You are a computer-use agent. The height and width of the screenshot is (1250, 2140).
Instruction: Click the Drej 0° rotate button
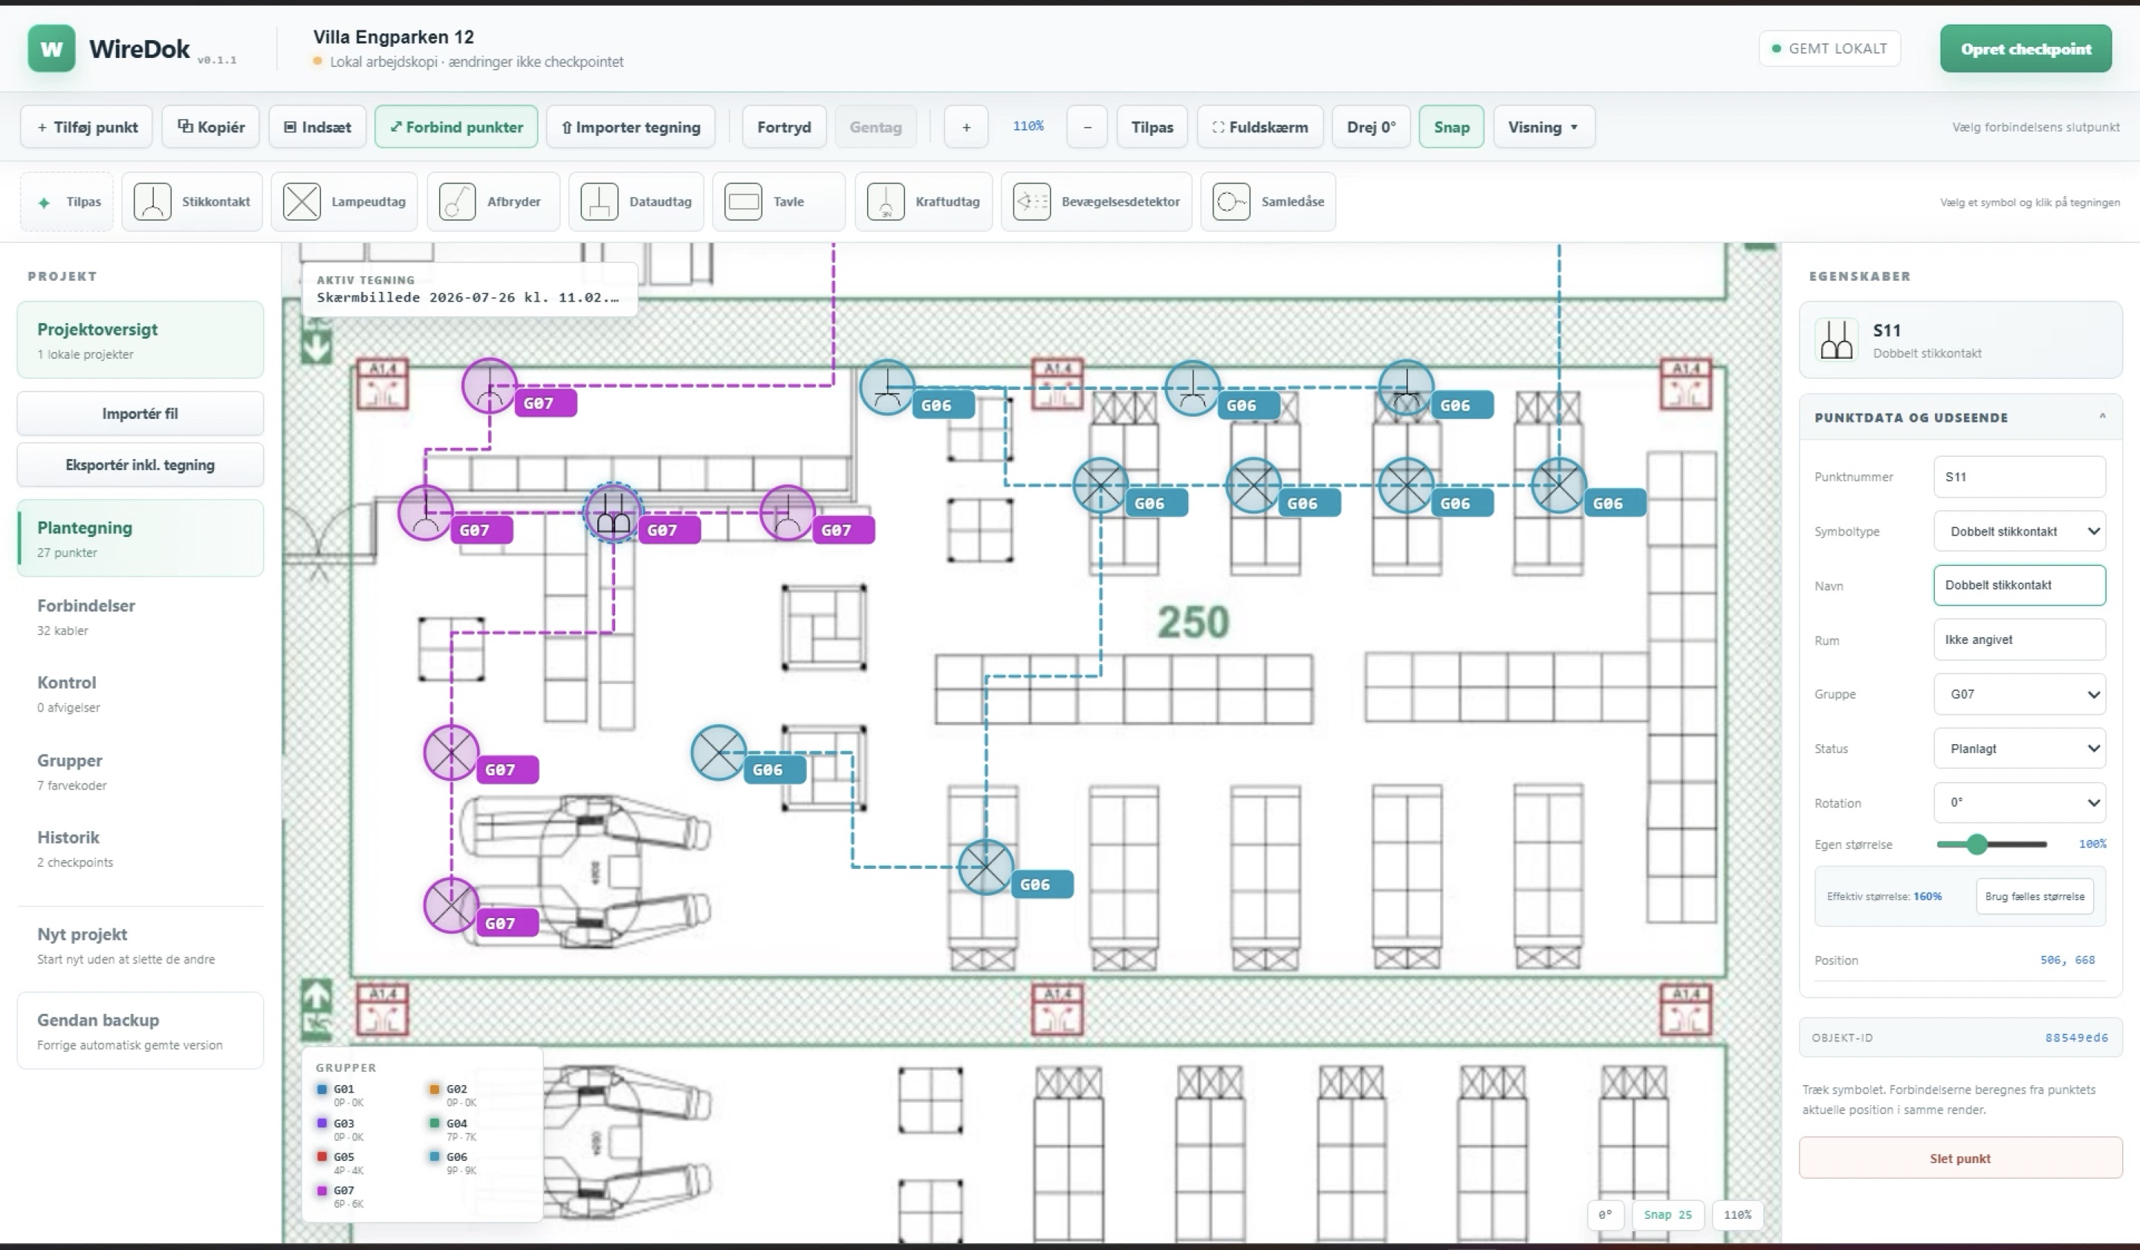(x=1371, y=127)
